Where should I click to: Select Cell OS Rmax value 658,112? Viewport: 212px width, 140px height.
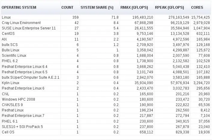(146, 132)
